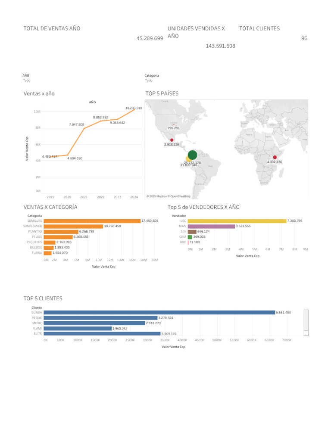Click the red map mark above 4.332.370
The image size is (331, 441).
coord(275,157)
